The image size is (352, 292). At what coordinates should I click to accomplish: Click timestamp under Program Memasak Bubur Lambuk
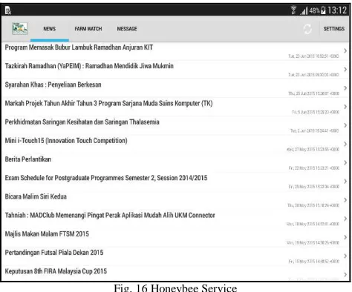(313, 56)
